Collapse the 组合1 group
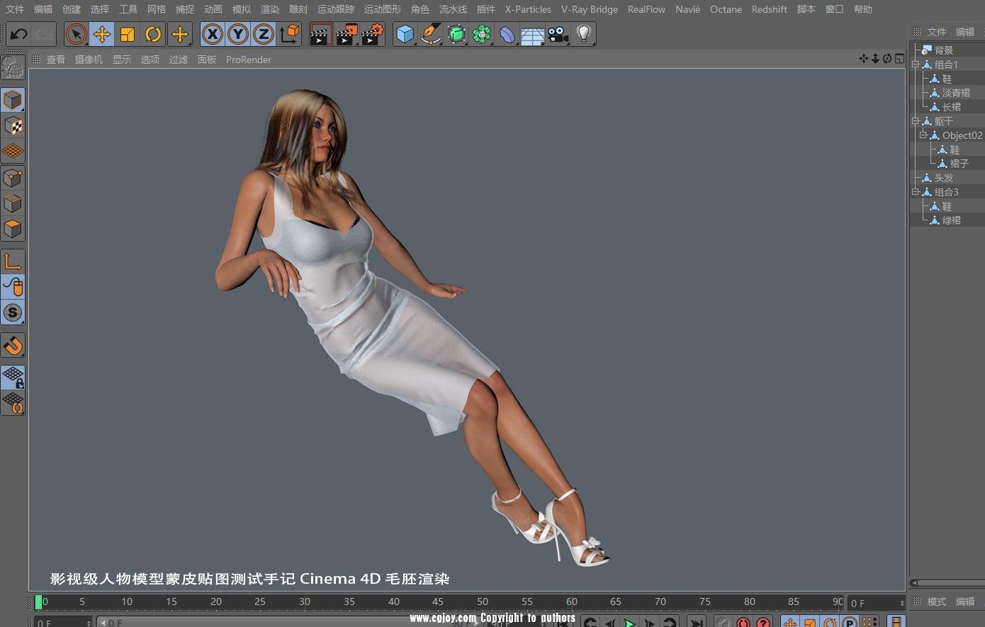 (916, 64)
